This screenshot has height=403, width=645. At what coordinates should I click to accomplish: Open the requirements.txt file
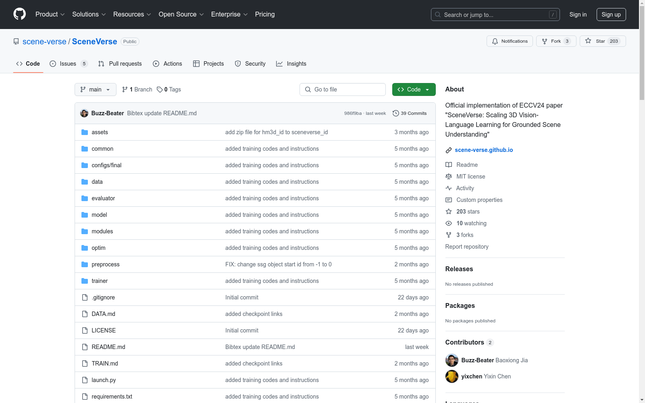tap(112, 397)
